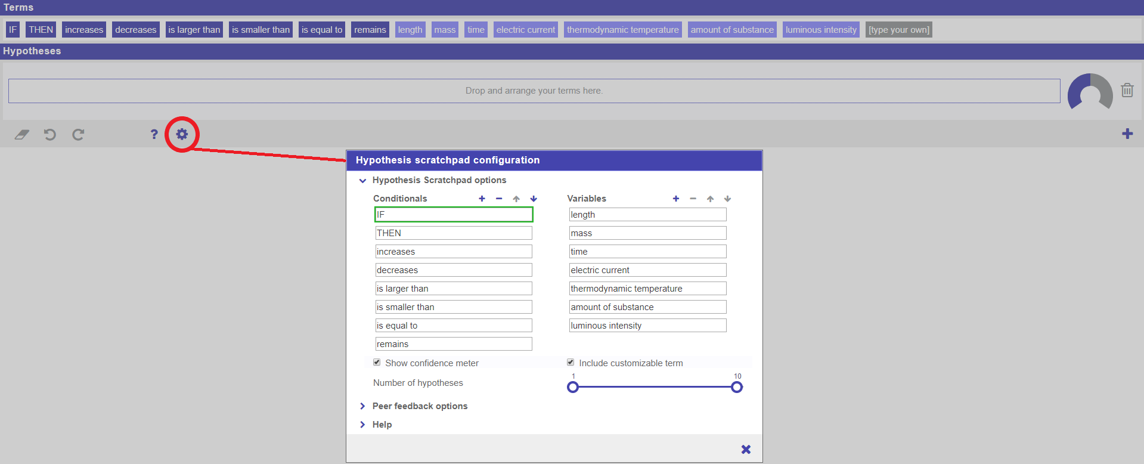This screenshot has width=1144, height=464.
Task: Collapse Hypothesis Scratchpad options section
Action: coord(362,180)
